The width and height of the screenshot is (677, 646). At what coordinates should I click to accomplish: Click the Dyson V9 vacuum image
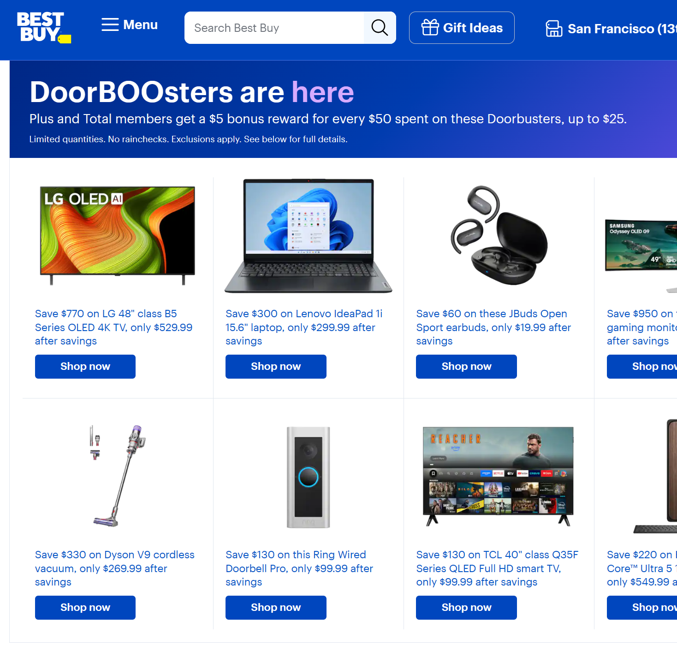tap(118, 476)
